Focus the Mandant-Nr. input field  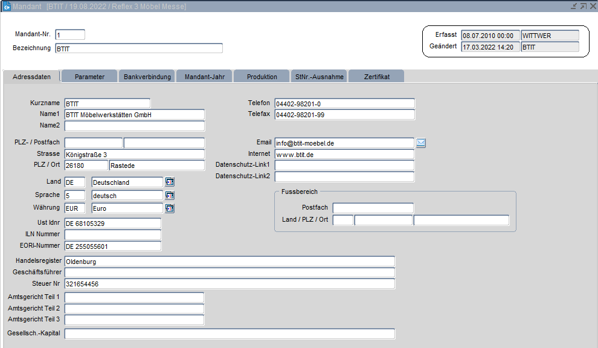tap(70, 35)
